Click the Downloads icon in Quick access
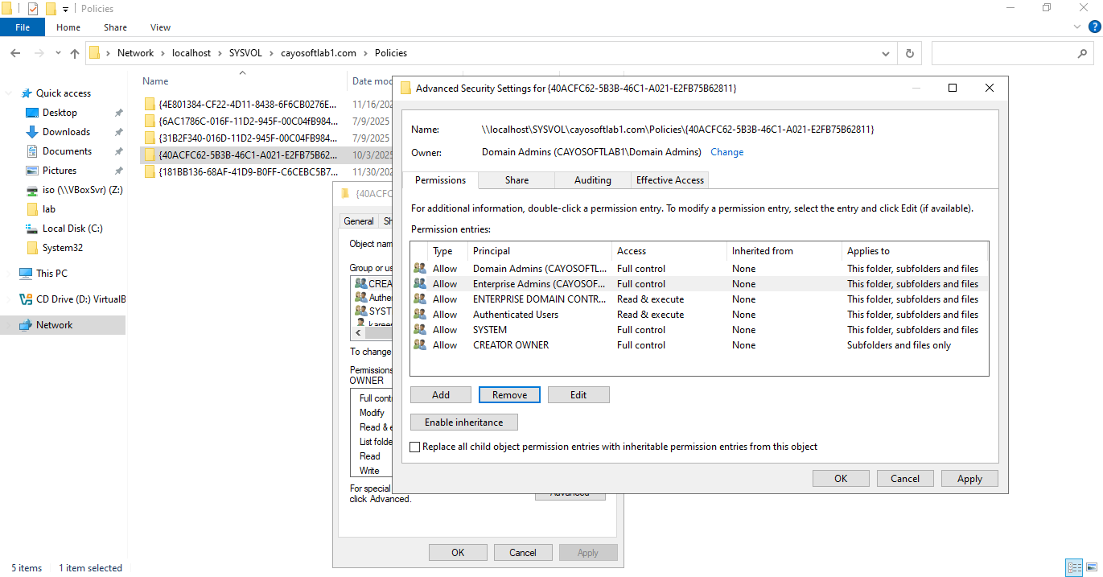Image resolution: width=1103 pixels, height=577 pixels. 32,132
